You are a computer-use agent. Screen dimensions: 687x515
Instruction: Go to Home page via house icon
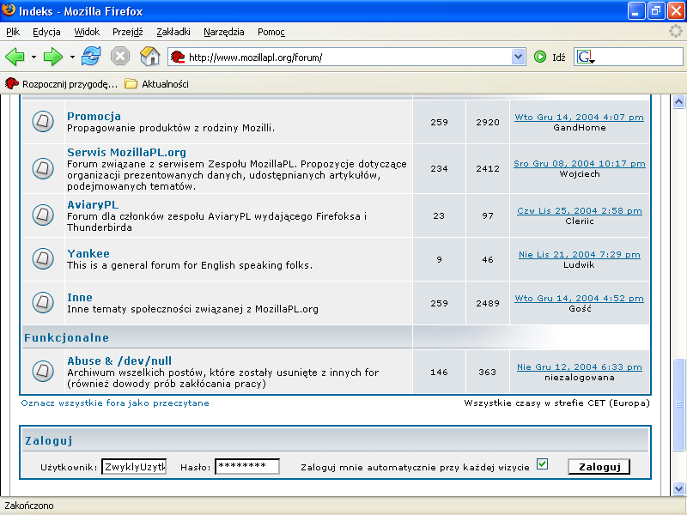click(x=149, y=57)
